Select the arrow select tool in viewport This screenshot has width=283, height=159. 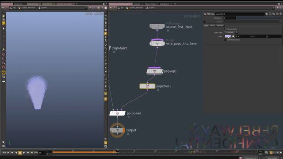point(4,28)
